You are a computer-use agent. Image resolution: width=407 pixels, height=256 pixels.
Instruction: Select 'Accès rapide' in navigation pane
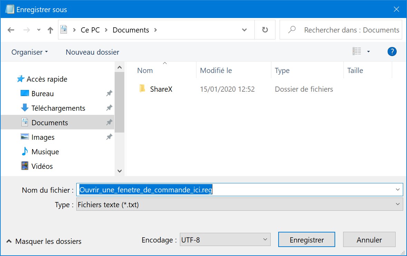click(47, 79)
